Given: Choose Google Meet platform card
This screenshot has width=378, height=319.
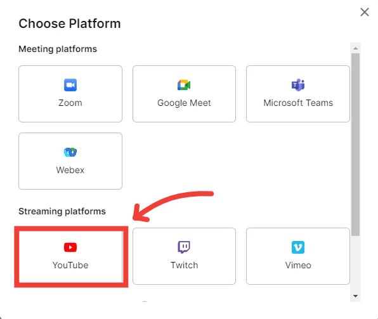Looking at the screenshot, I should click(184, 94).
